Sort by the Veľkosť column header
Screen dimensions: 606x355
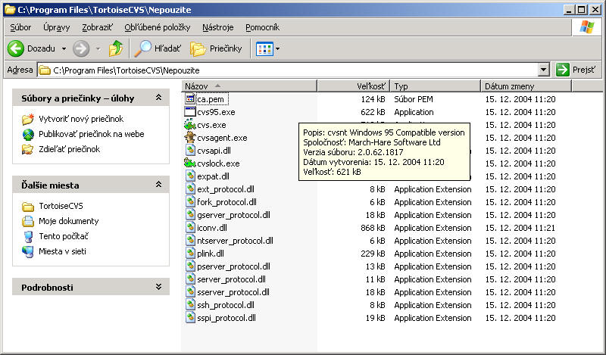point(354,86)
